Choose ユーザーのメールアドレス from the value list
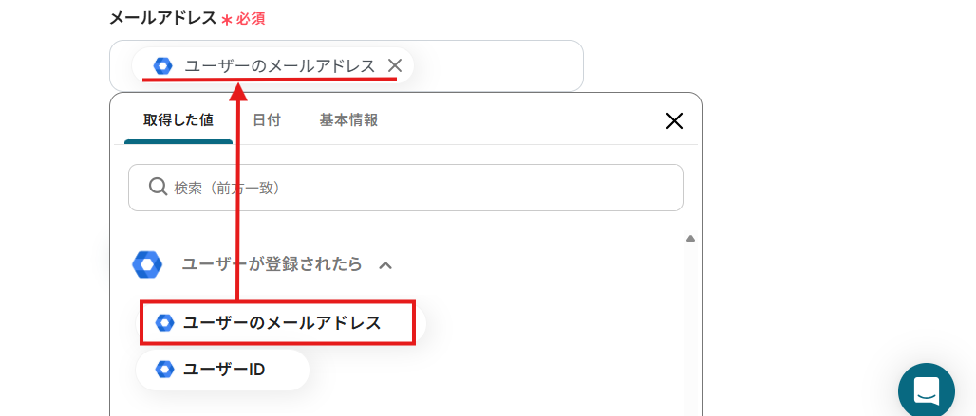This screenshot has height=416, width=976. coord(281,323)
